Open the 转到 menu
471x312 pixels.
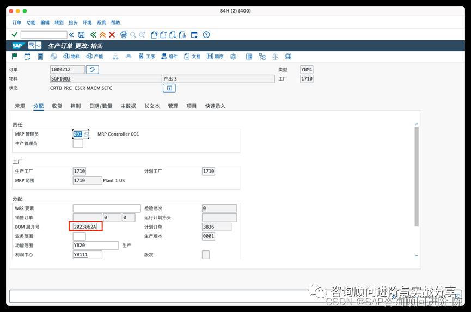(x=59, y=22)
